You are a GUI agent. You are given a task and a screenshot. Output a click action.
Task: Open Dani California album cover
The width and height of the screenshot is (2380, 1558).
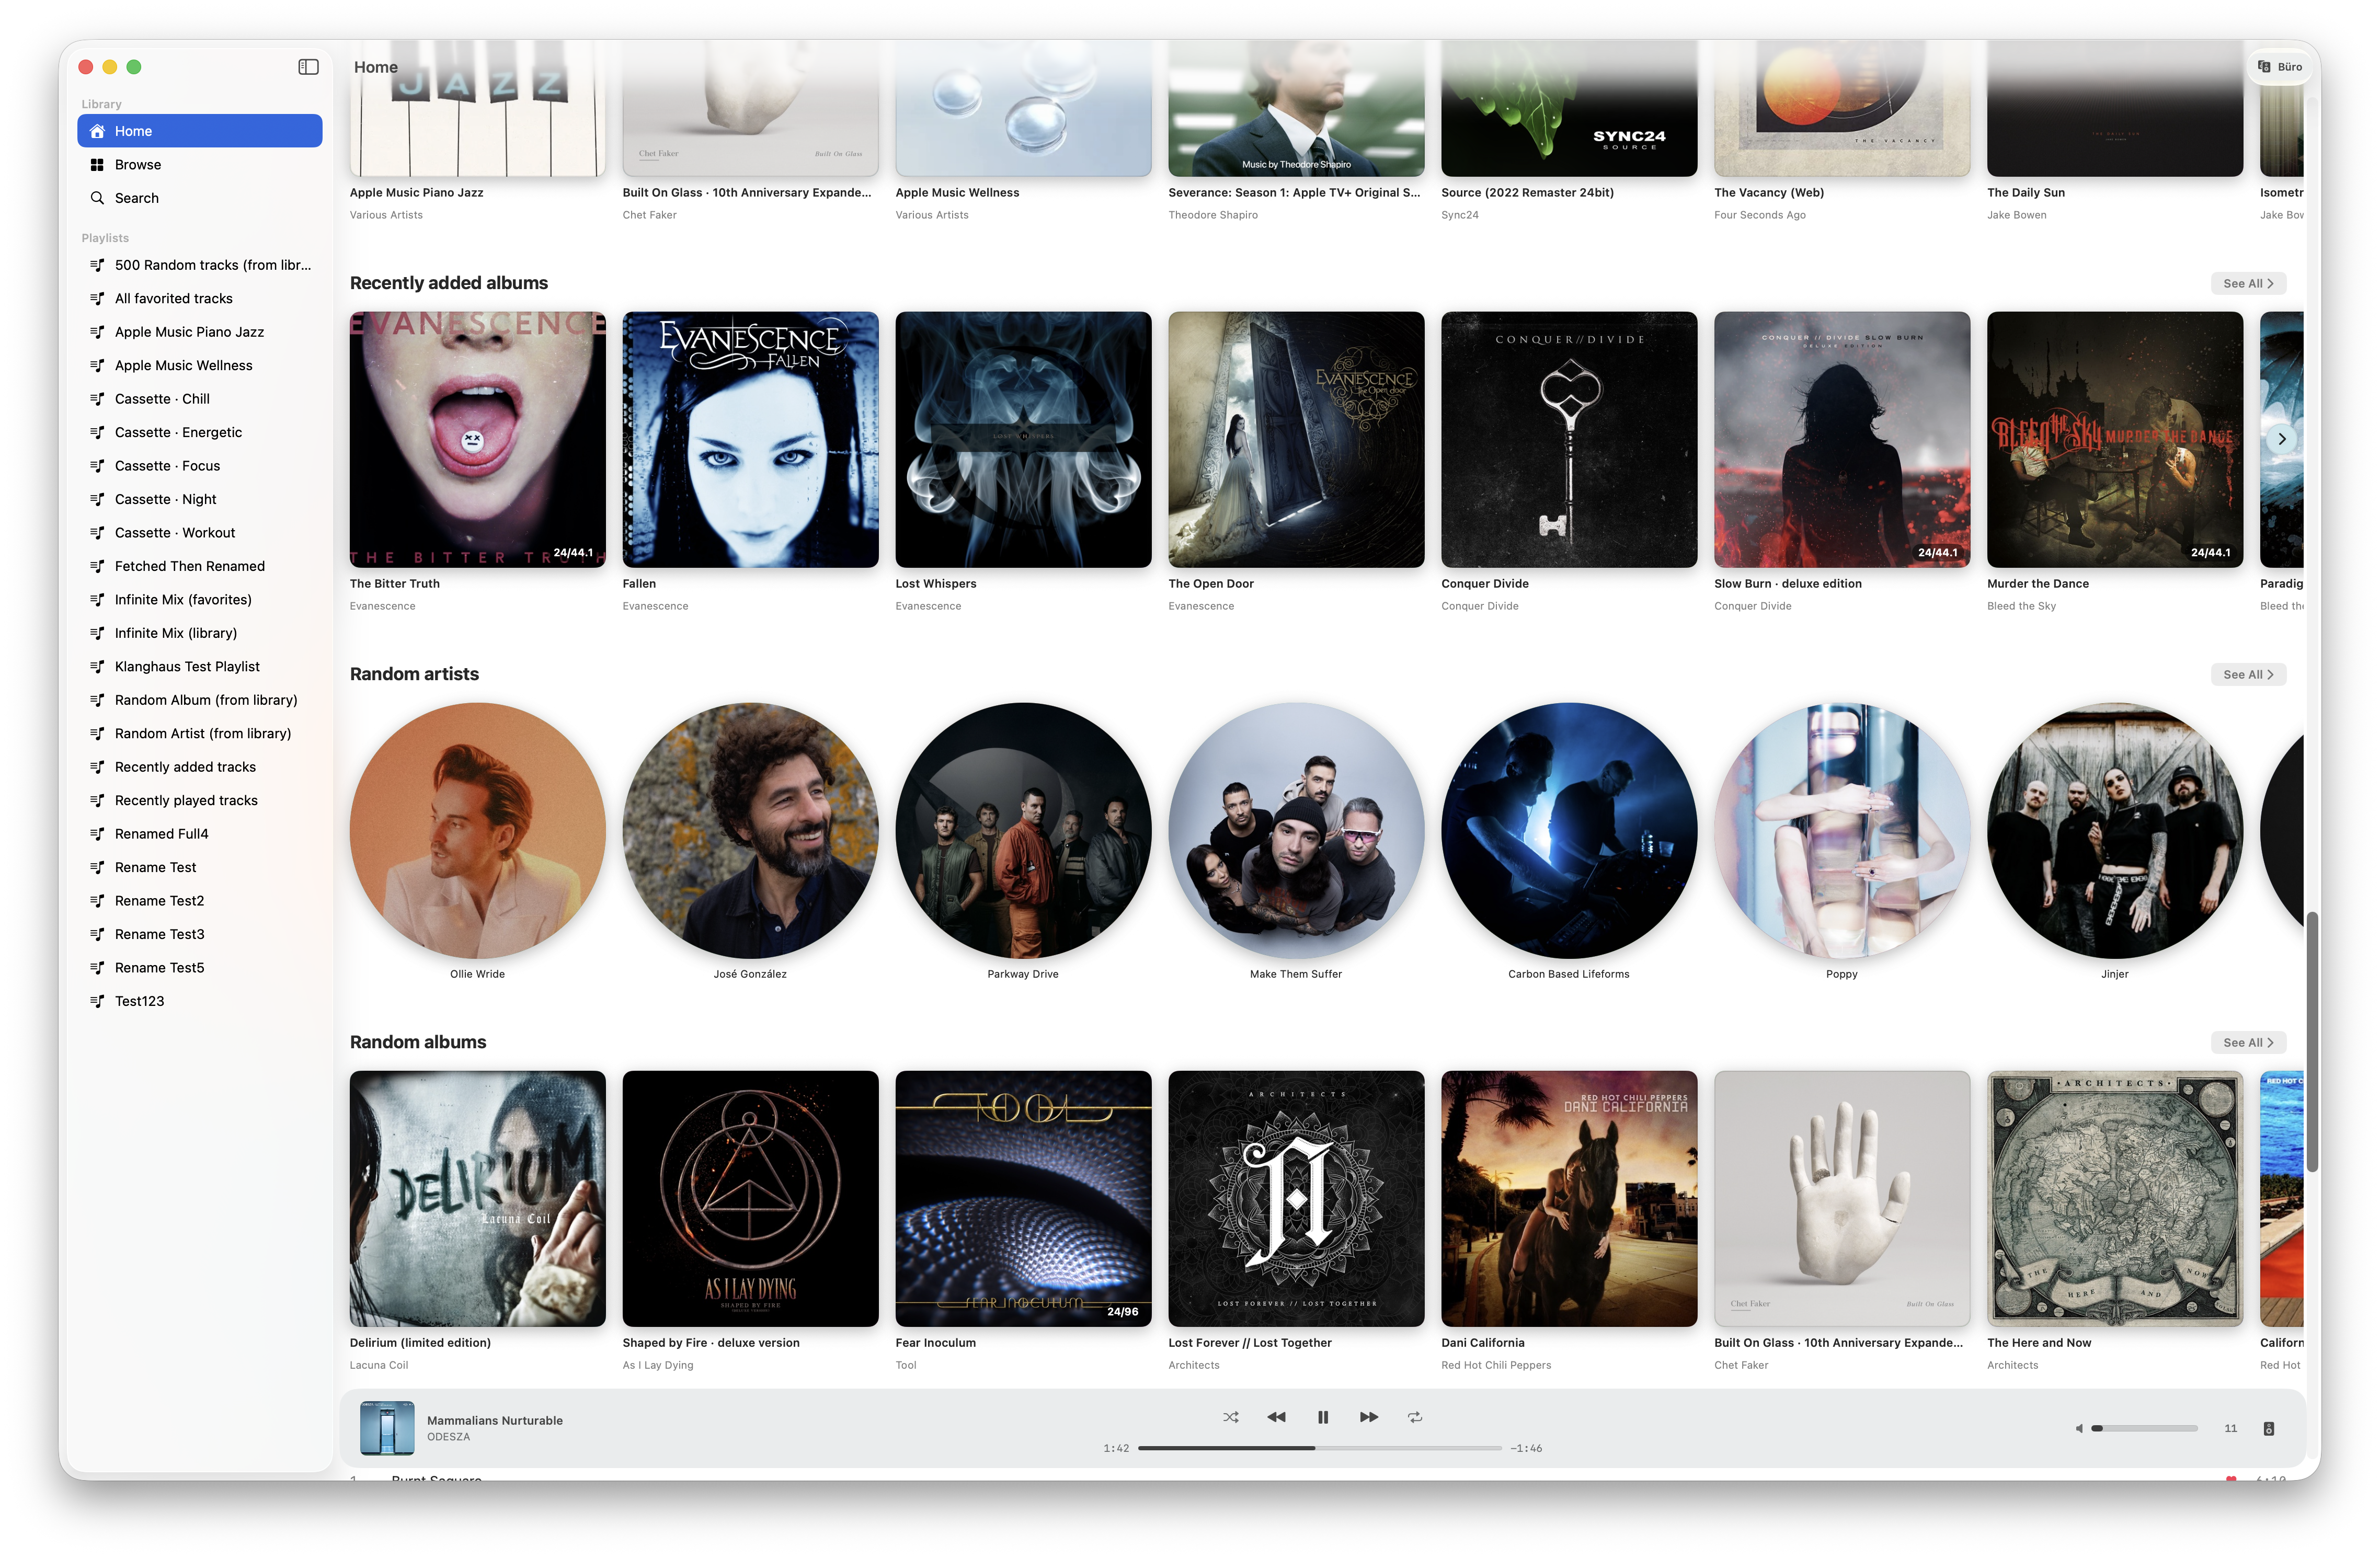coord(1569,1199)
